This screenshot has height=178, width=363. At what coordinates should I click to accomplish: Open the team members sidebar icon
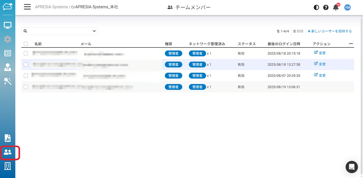point(8,153)
